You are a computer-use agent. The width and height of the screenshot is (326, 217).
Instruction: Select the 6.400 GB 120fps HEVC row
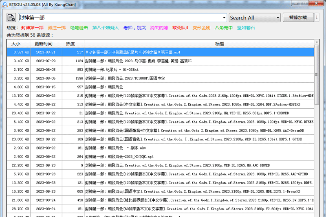point(160,122)
